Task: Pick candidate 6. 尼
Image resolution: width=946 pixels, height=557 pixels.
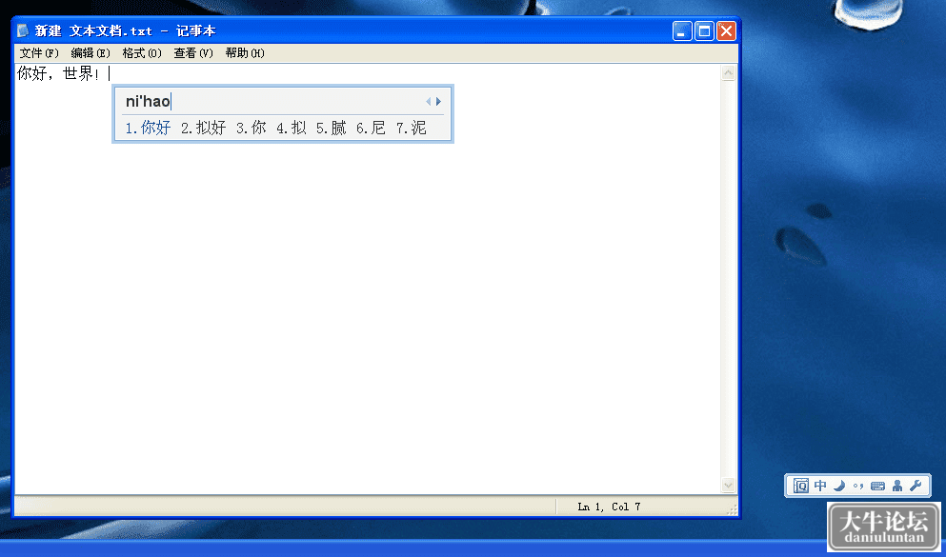Action: (x=371, y=128)
